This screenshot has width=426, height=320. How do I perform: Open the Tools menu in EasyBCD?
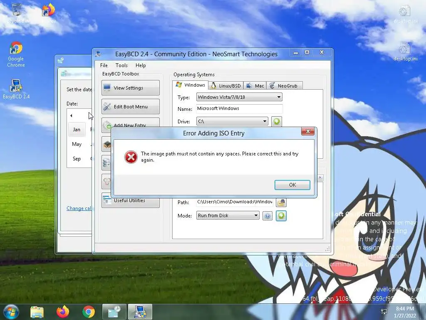tap(121, 65)
